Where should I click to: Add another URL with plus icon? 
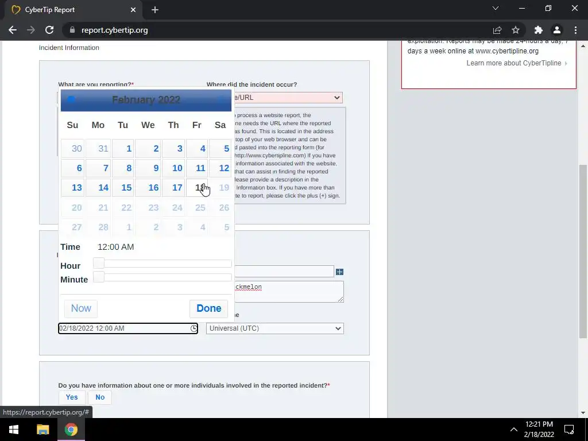tap(339, 272)
